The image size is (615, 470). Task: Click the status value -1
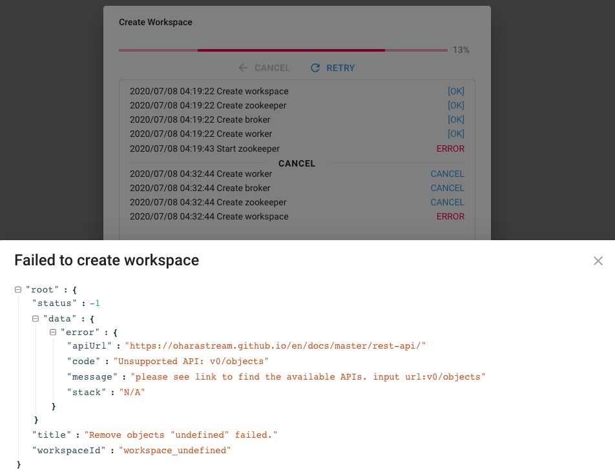tap(94, 303)
